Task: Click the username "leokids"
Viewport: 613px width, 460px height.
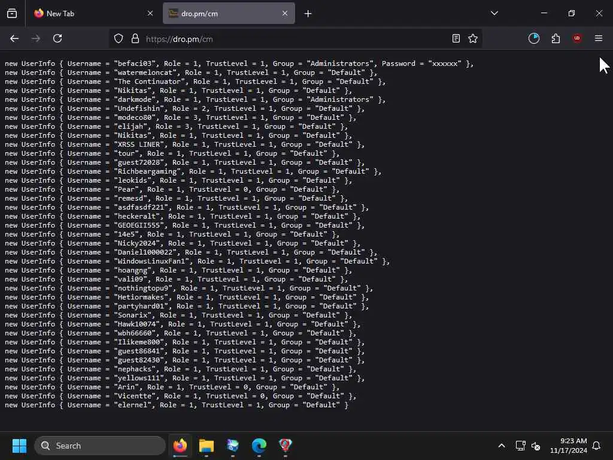Action: click(x=135, y=180)
